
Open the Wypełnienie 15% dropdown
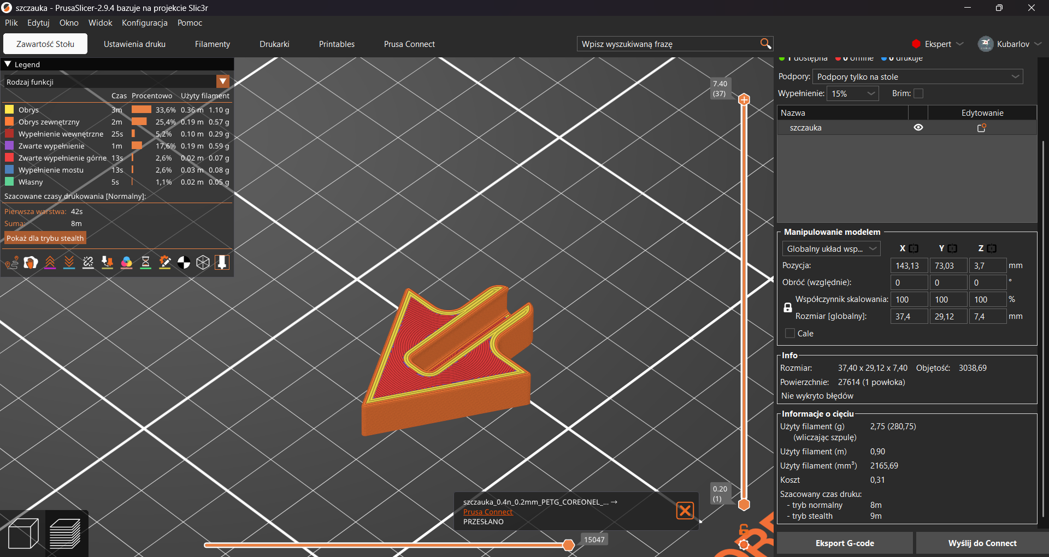(852, 93)
